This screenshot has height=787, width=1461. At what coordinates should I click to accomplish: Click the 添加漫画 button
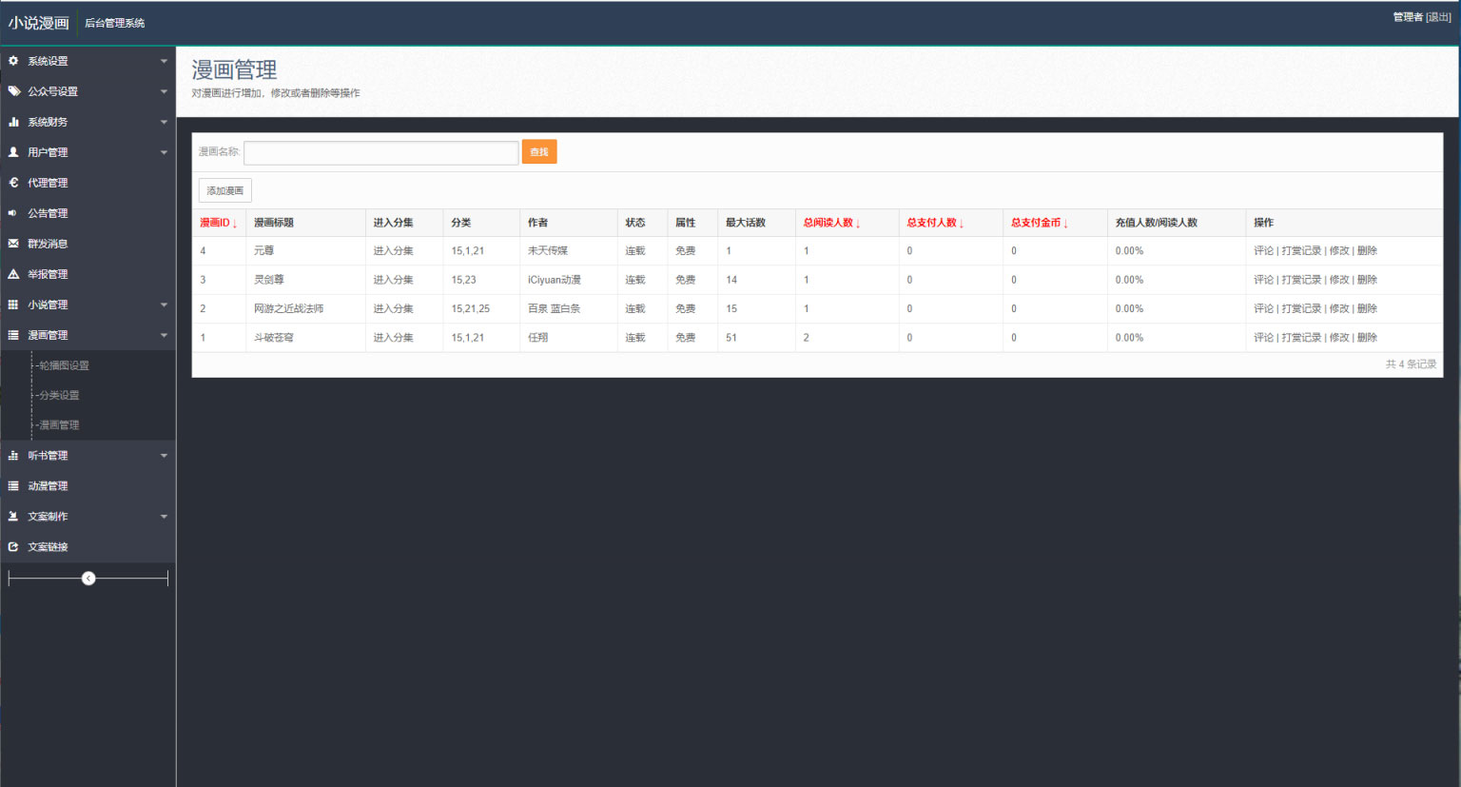tap(225, 190)
